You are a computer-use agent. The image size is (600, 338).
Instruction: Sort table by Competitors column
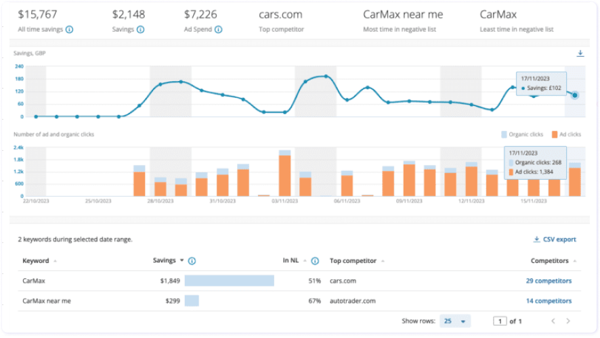point(553,261)
